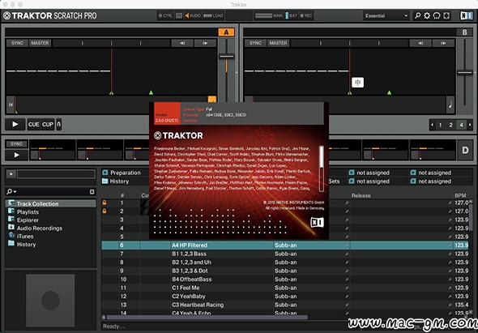Image resolution: width=478 pixels, height=333 pixels.
Task: Set Deck B loop size 1
Action: tap(440, 125)
